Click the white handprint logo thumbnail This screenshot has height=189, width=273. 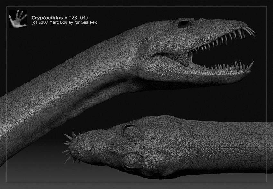point(18,19)
